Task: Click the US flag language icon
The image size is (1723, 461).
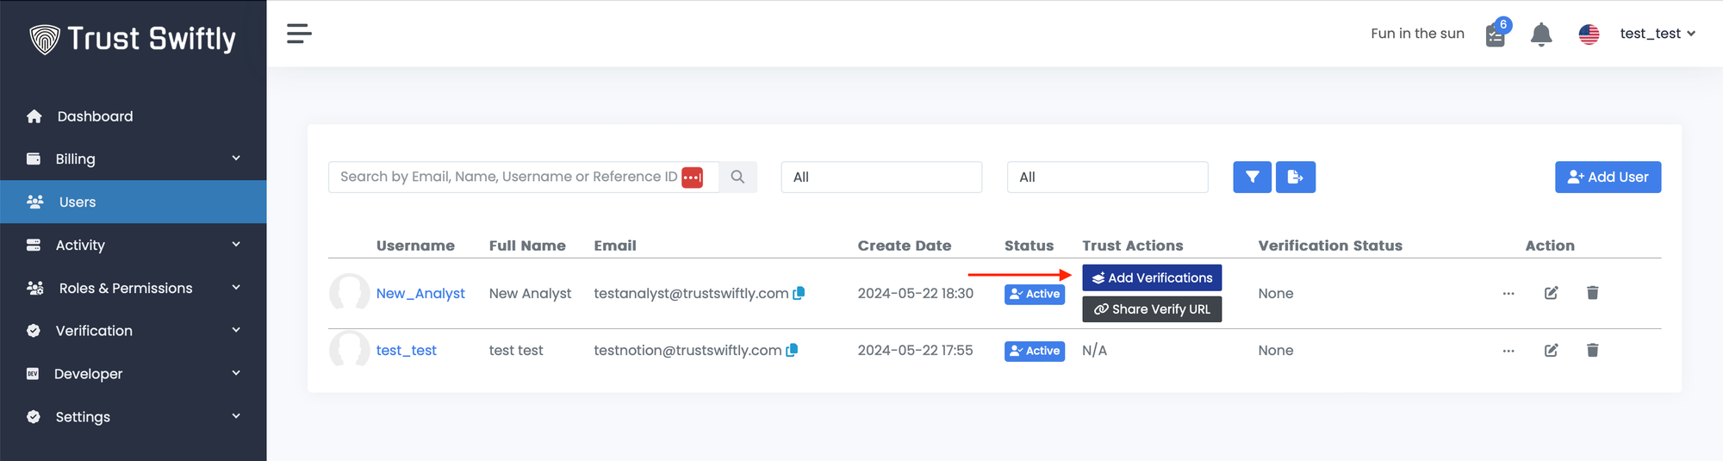Action: click(x=1589, y=34)
